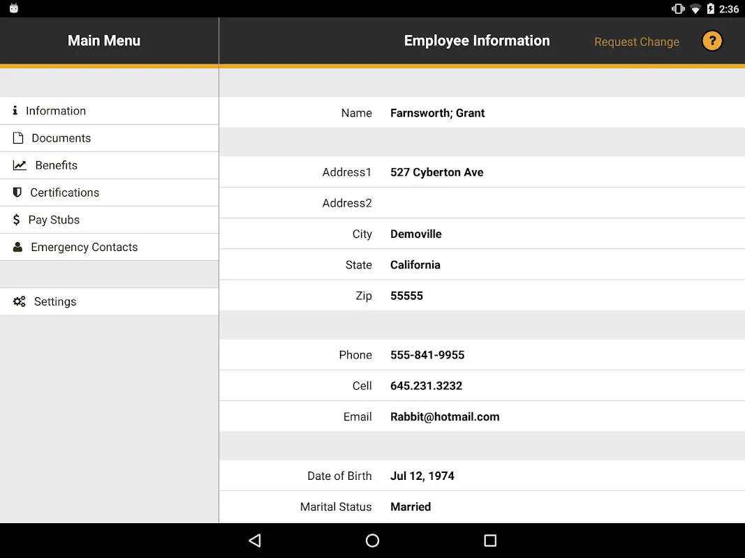Tap the email Rabbit@hotmail.com
This screenshot has height=558, width=745.
(x=445, y=416)
